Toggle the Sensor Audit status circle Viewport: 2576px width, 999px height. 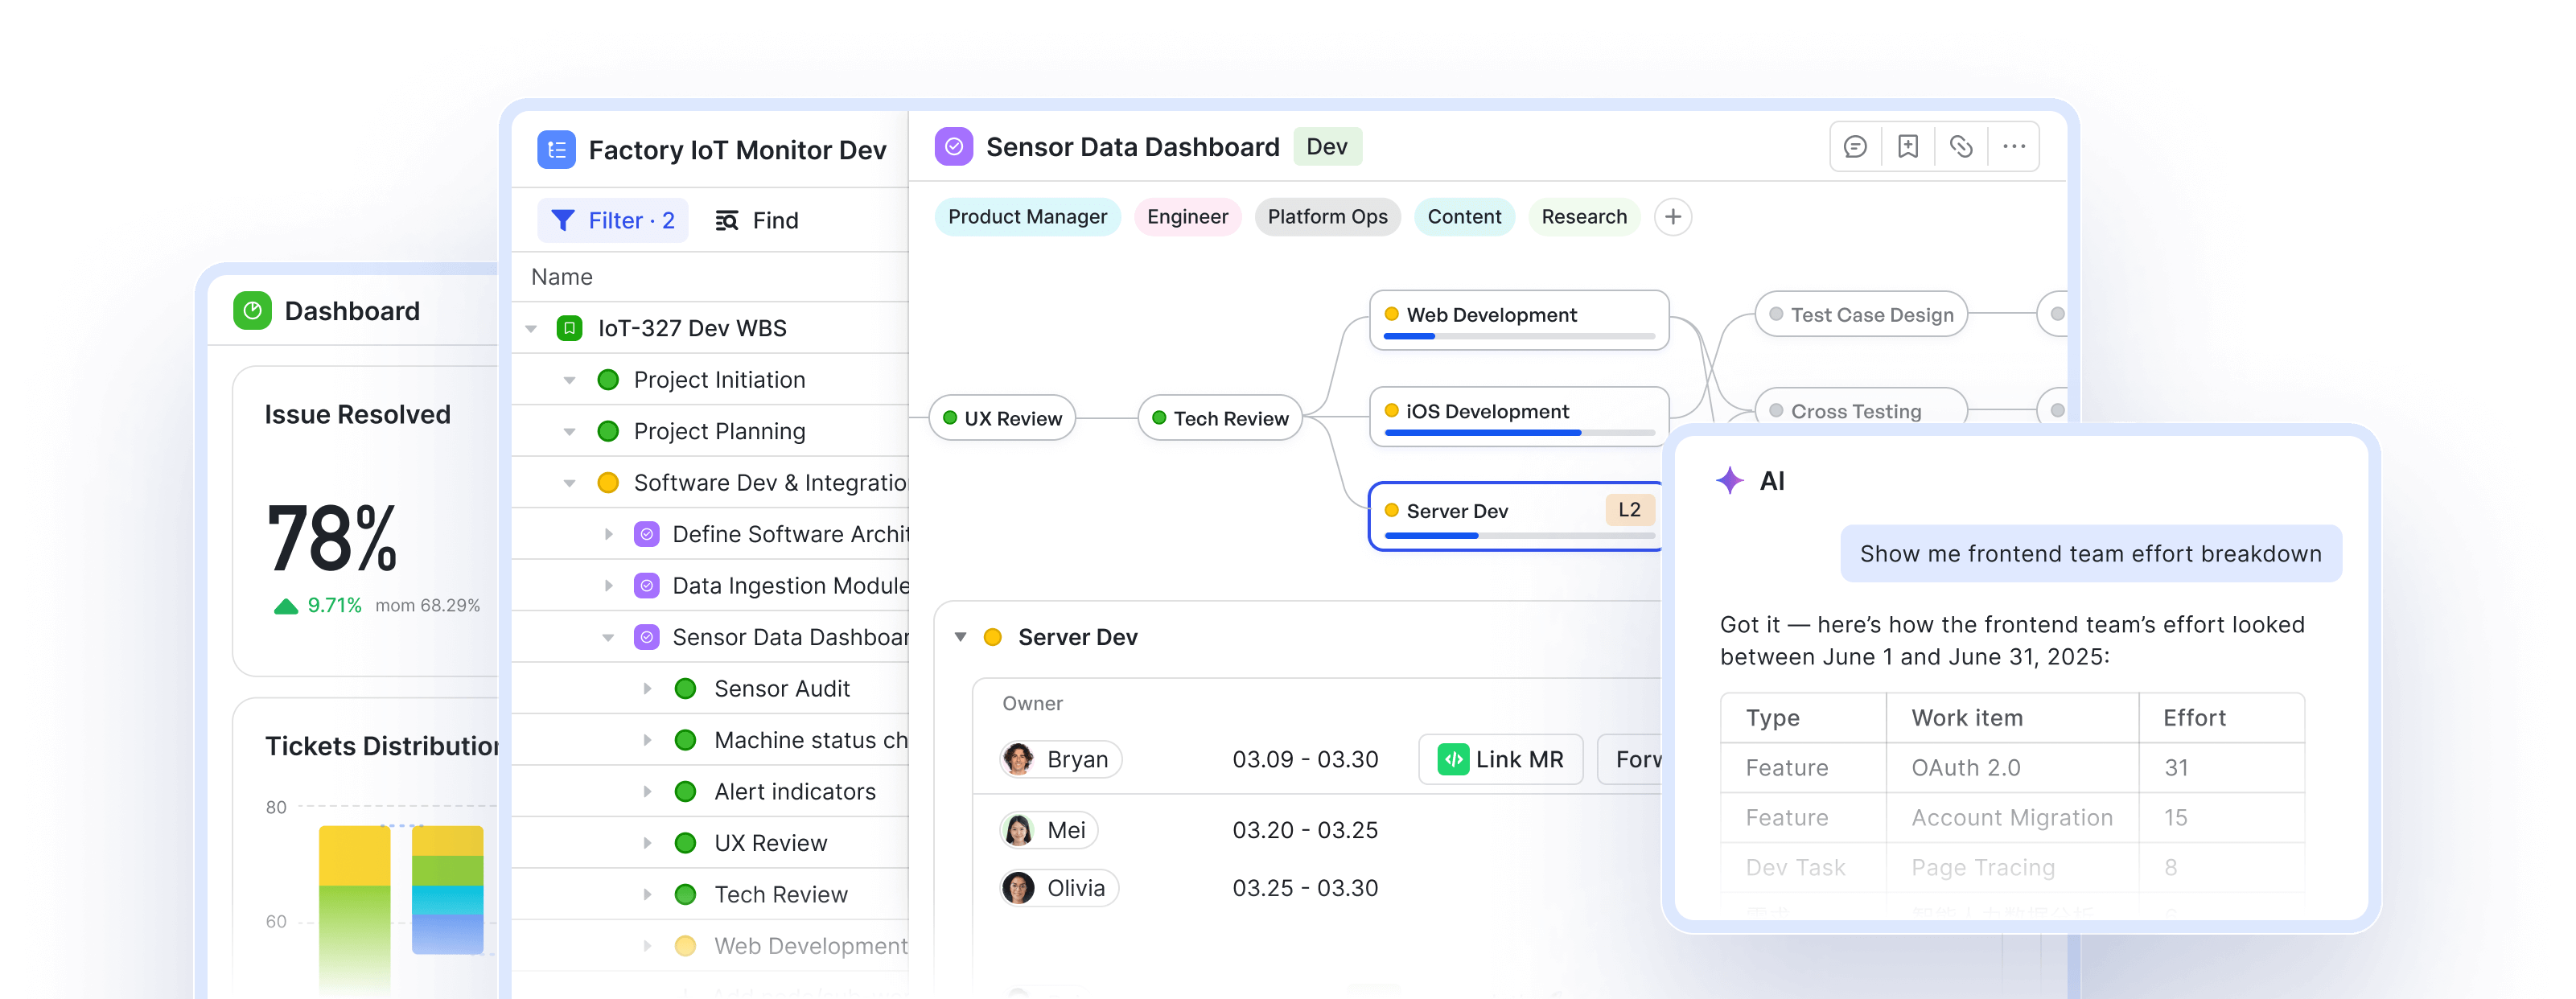[x=685, y=689]
